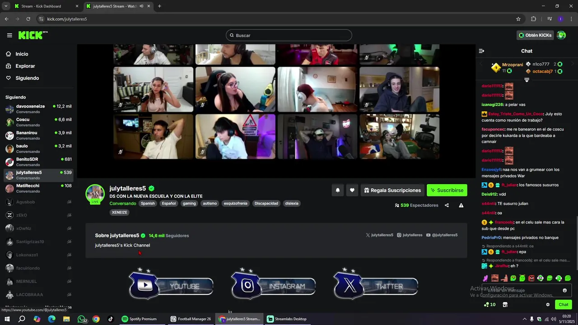Click the YOUTUBE banner image

point(171,284)
